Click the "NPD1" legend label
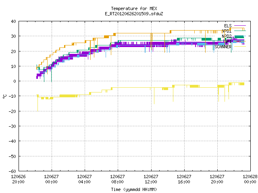 point(227,31)
